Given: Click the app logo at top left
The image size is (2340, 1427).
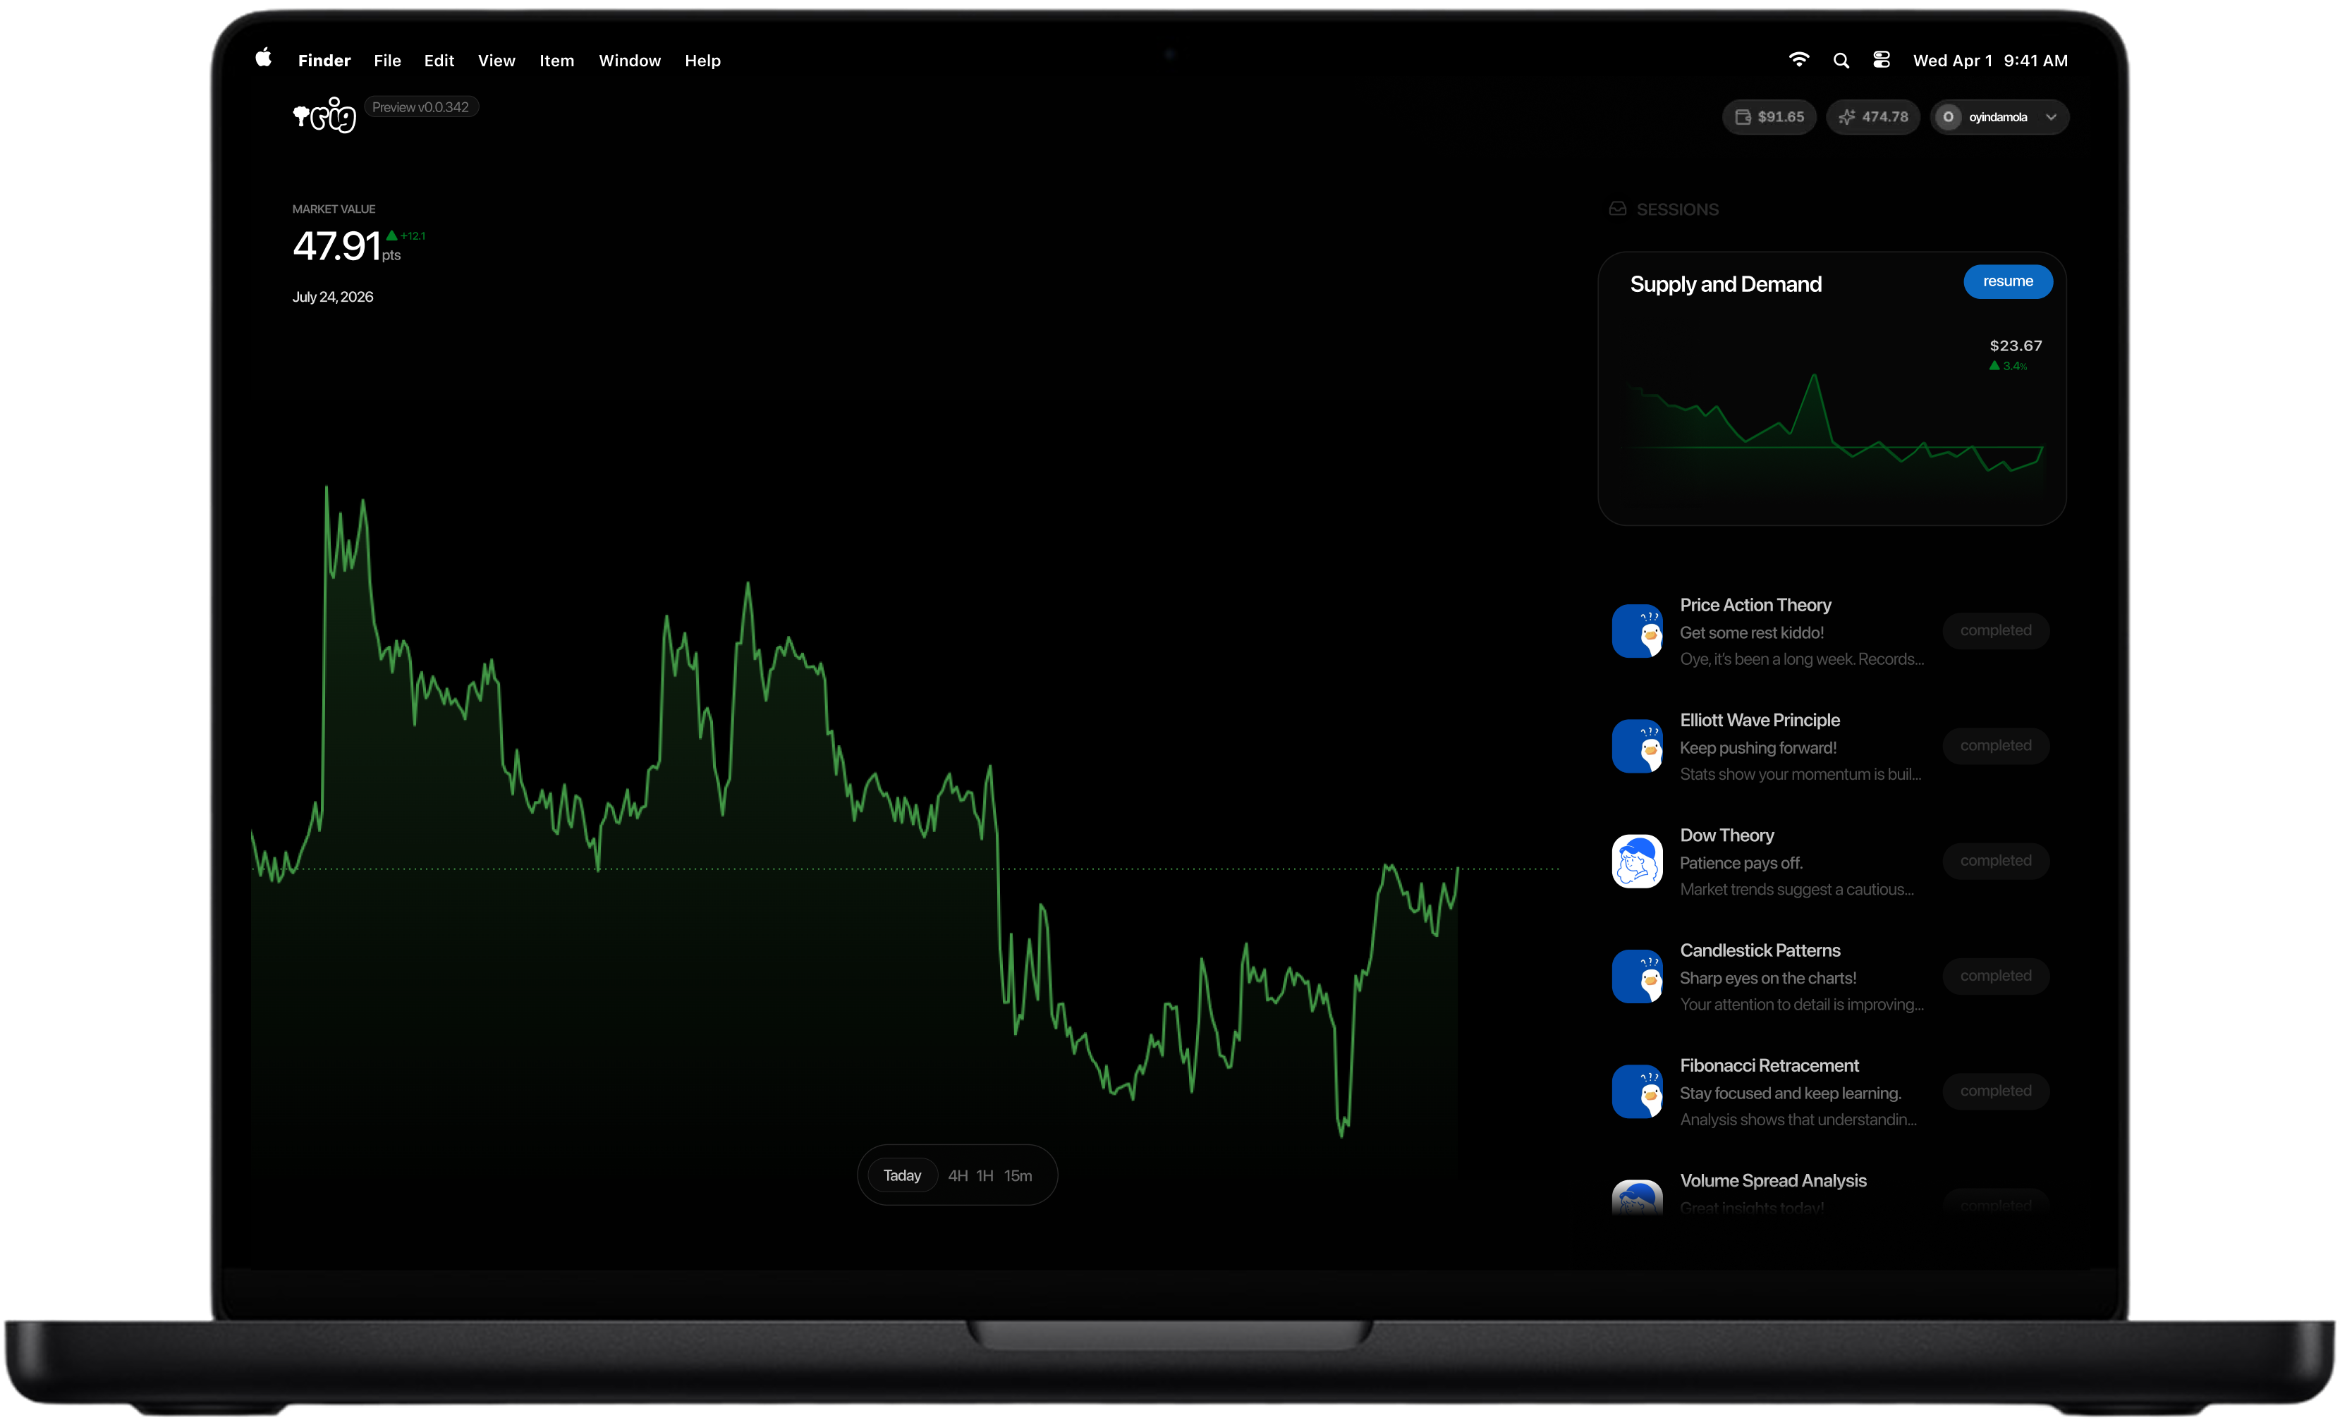Looking at the screenshot, I should pos(324,116).
